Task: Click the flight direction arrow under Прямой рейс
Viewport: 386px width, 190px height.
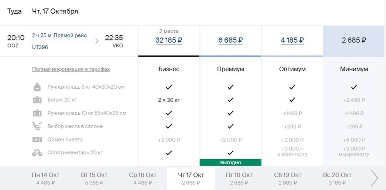Action: [x=65, y=41]
